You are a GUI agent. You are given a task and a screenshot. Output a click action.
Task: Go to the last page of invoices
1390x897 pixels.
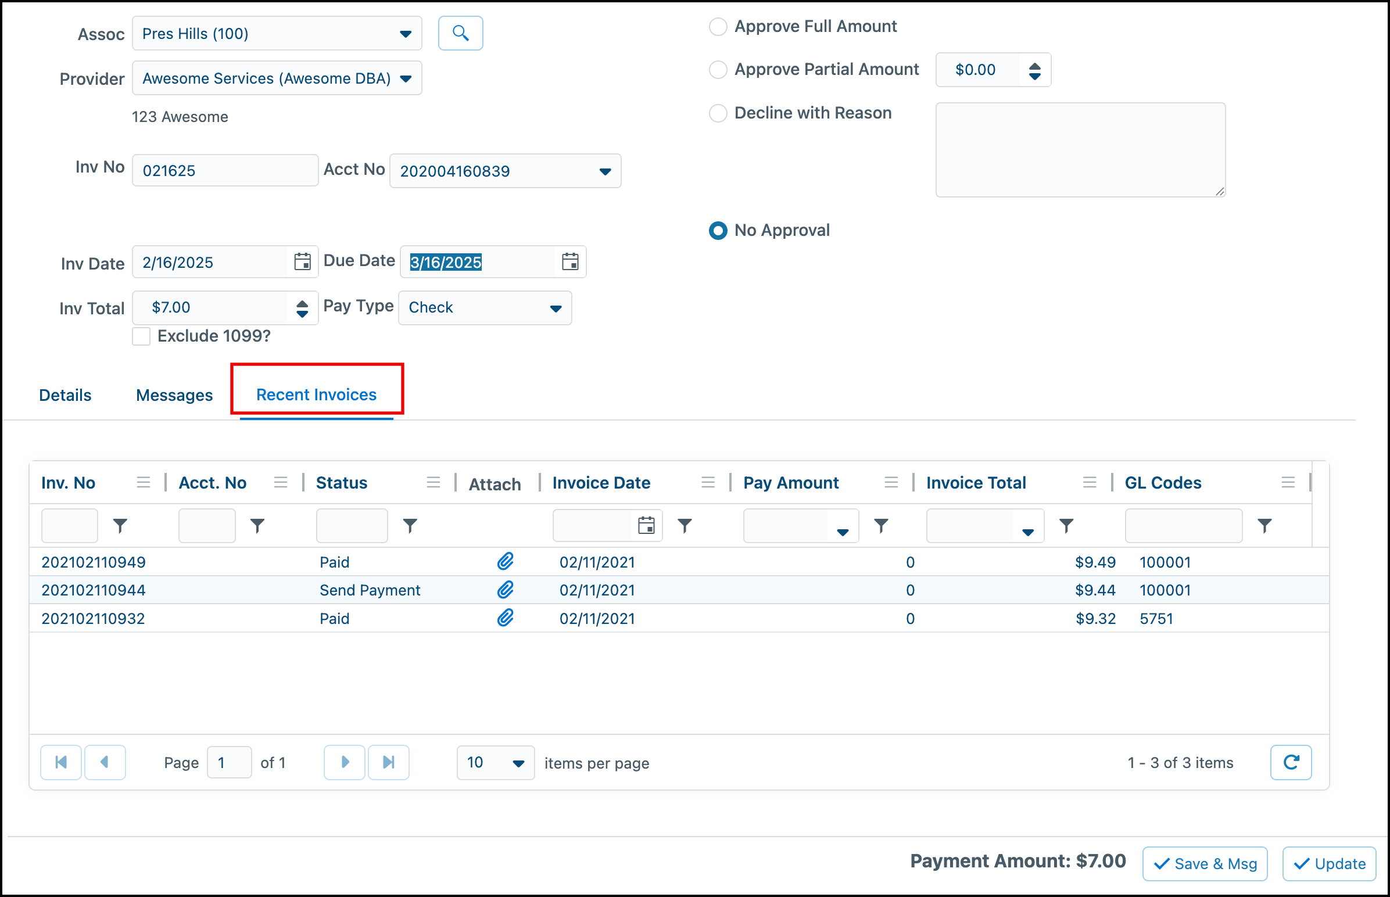tap(389, 762)
